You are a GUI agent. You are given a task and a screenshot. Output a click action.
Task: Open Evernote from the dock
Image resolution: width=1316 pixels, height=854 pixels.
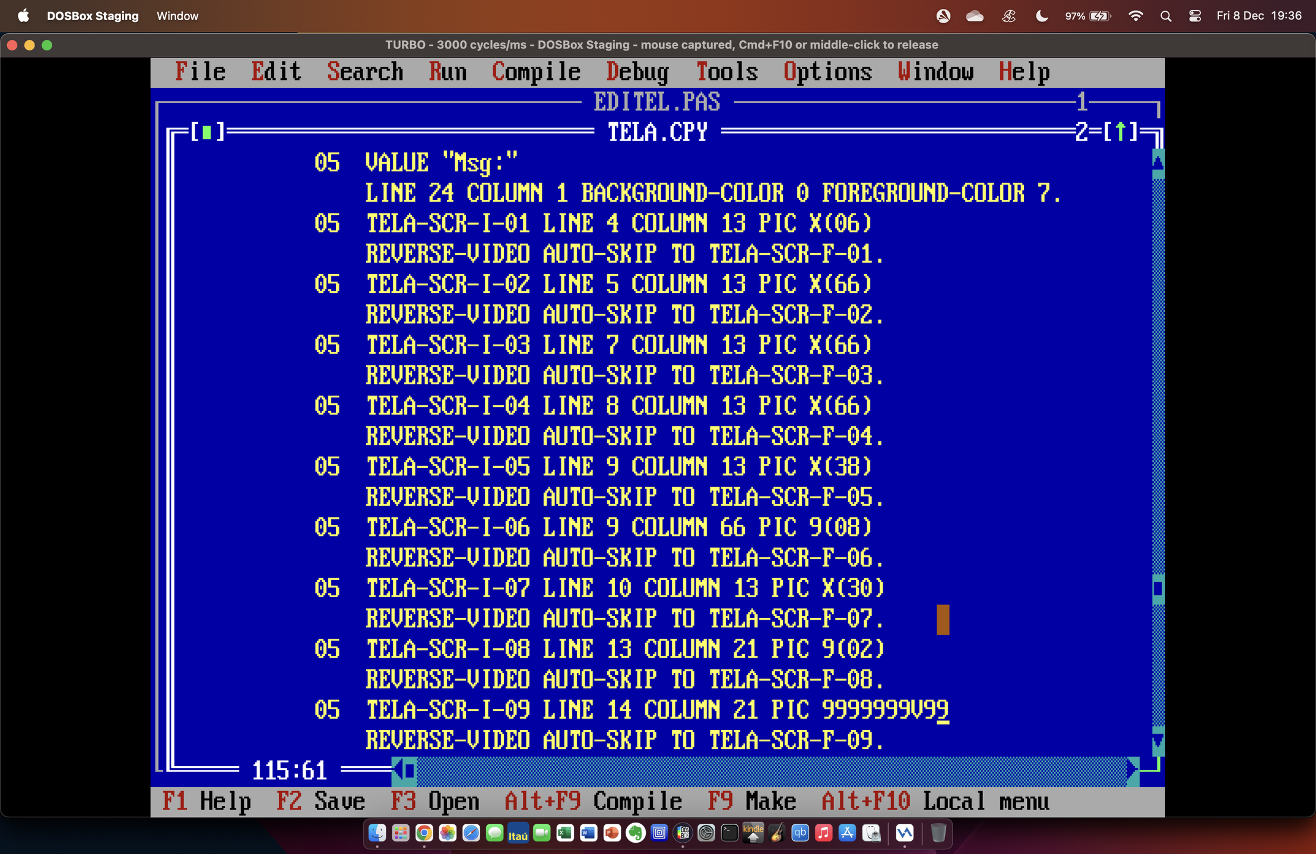click(x=636, y=833)
